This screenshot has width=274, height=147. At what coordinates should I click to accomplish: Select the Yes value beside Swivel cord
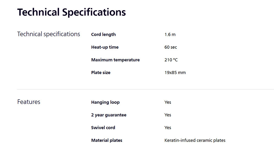click(x=168, y=127)
